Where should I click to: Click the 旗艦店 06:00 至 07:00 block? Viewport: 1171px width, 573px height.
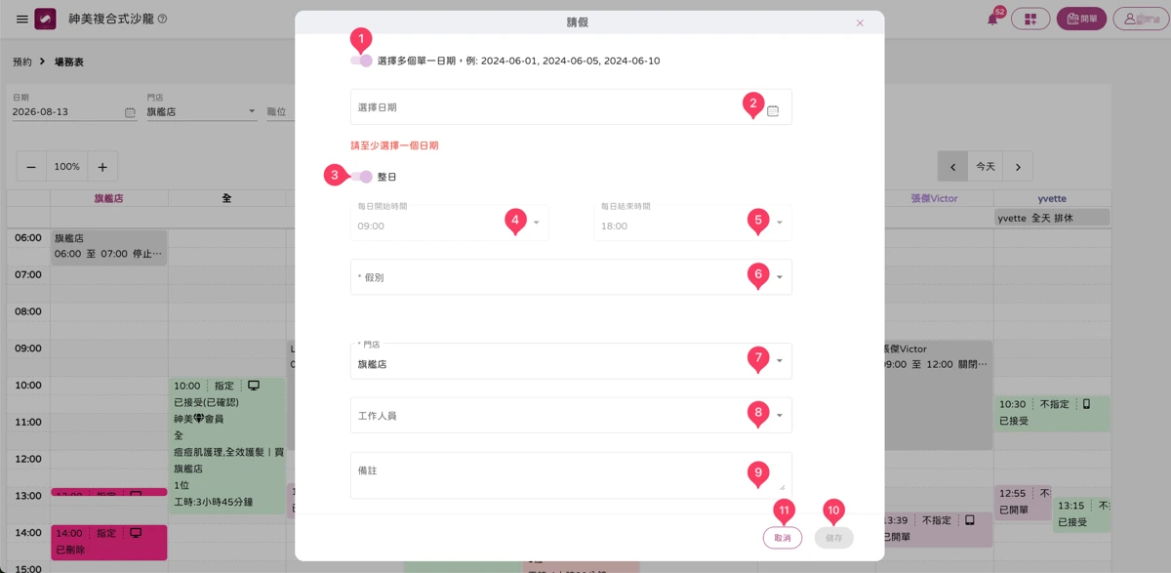pyautogui.click(x=108, y=246)
